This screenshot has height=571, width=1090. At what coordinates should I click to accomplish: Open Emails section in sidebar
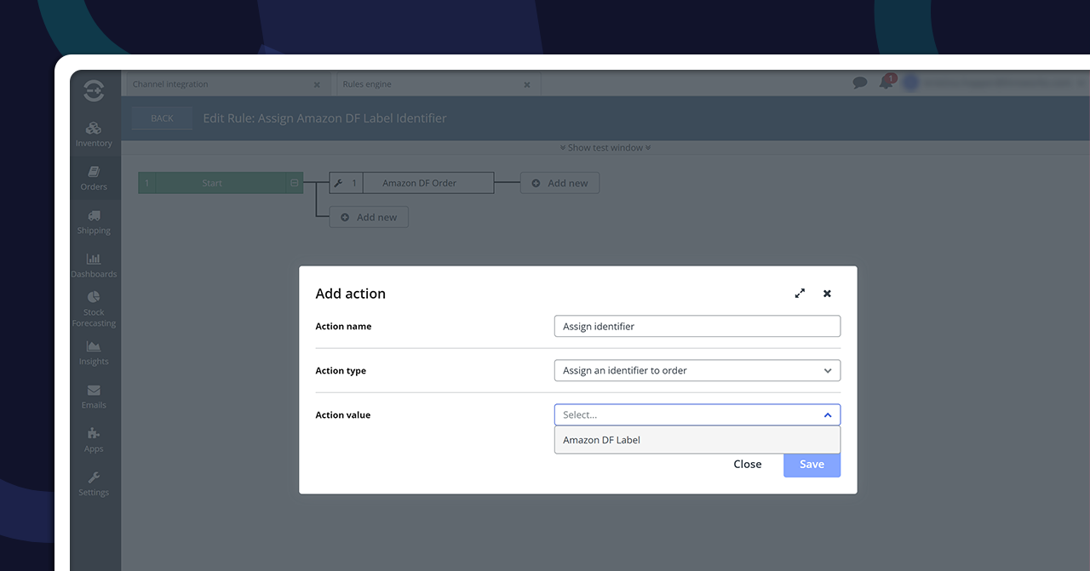(x=94, y=396)
